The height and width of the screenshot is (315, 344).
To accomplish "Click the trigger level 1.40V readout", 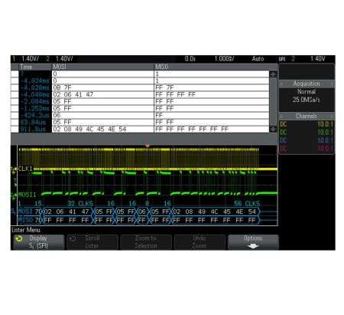I will tap(317, 59).
